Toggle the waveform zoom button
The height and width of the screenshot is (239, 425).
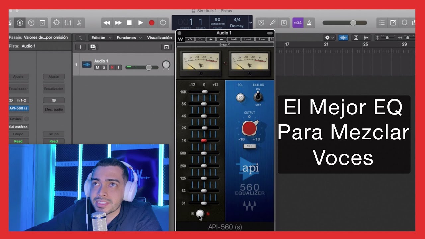pos(343,38)
